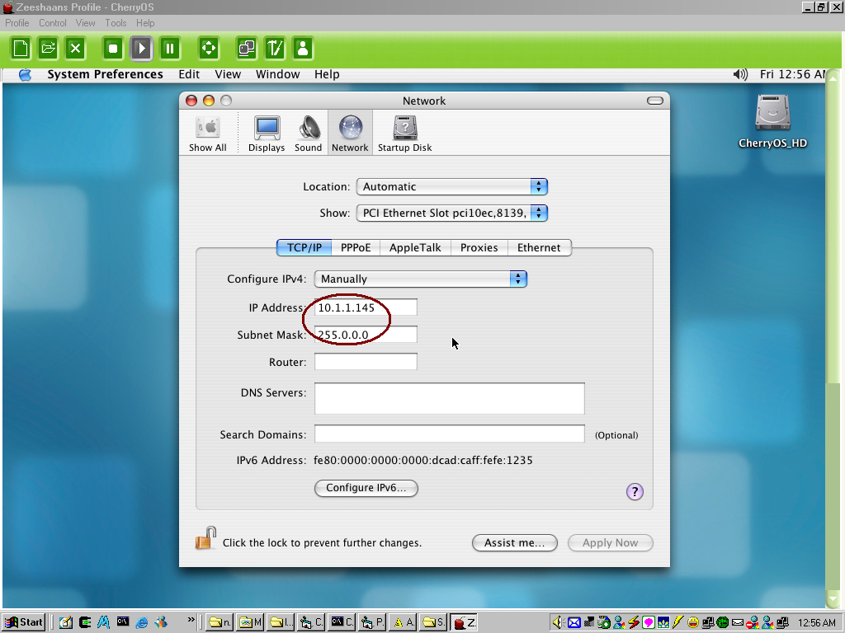Open the View menu in Mac menu bar

point(228,74)
